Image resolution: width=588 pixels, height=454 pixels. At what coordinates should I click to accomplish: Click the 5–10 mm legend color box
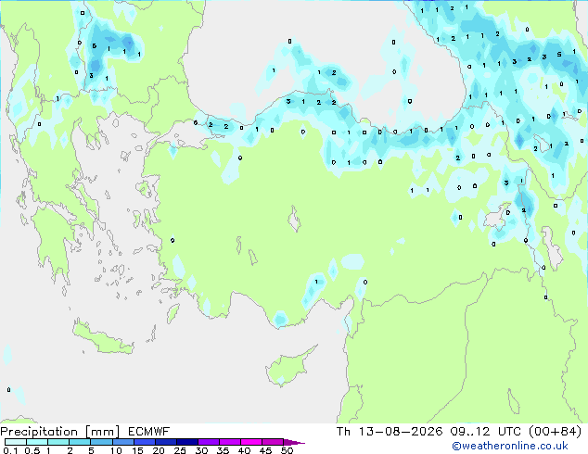pyautogui.click(x=102, y=442)
